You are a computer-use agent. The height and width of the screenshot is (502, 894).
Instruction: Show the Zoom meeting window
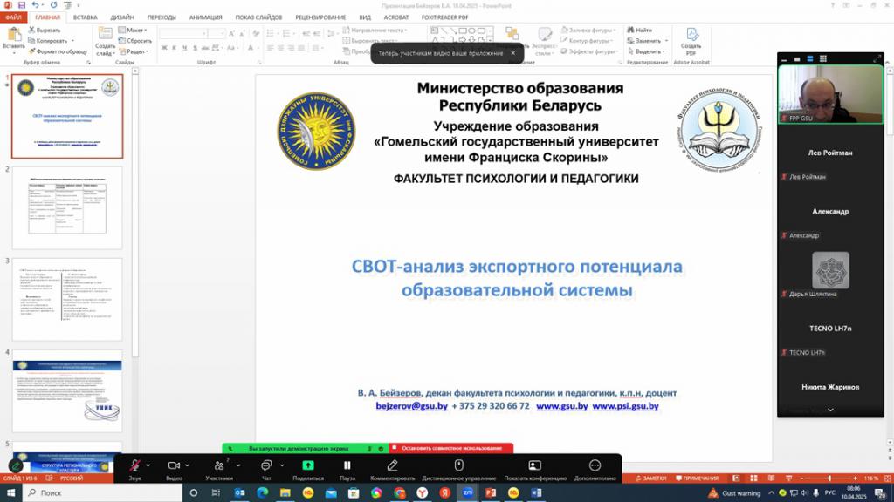535,465
